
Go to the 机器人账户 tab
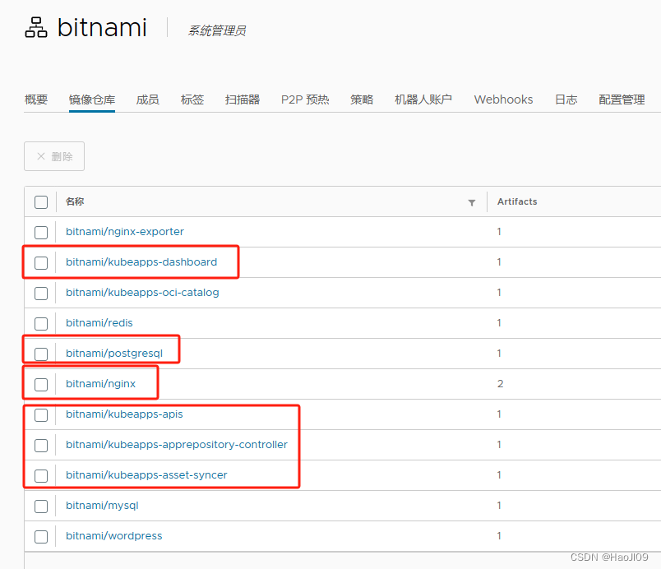coord(423,99)
